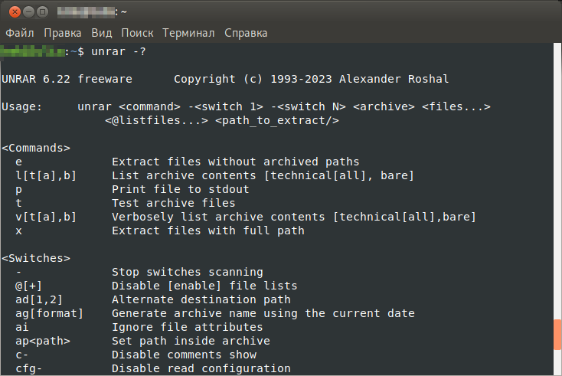Viewport: 562px width, 376px height.
Task: Click the 'unrar -?' command text
Action: click(x=119, y=51)
